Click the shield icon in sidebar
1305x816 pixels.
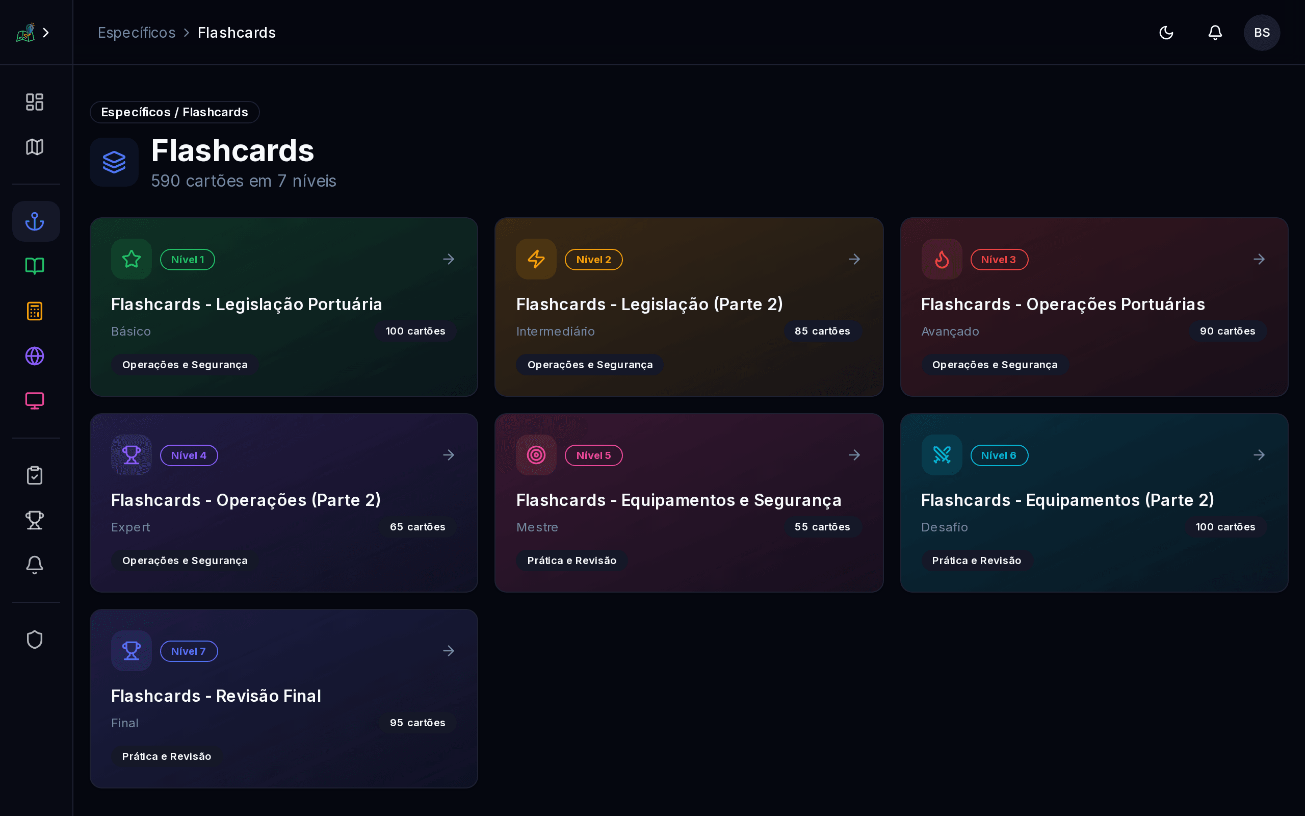35,640
